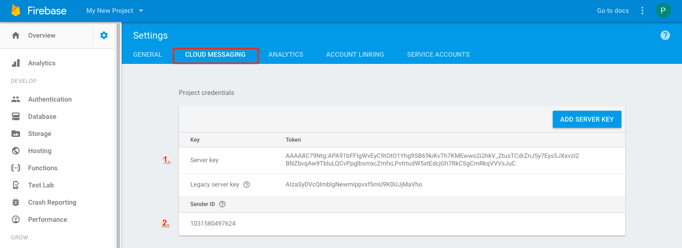Click the Database icon in sidebar
The width and height of the screenshot is (682, 248).
tap(16, 116)
